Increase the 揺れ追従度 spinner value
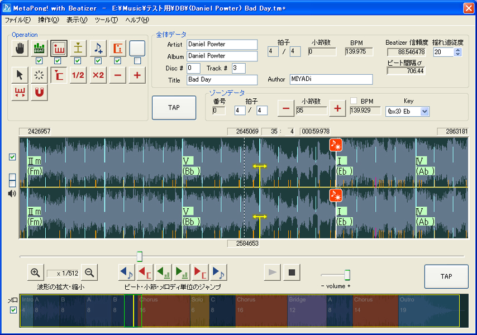The image size is (477, 335). (458, 50)
